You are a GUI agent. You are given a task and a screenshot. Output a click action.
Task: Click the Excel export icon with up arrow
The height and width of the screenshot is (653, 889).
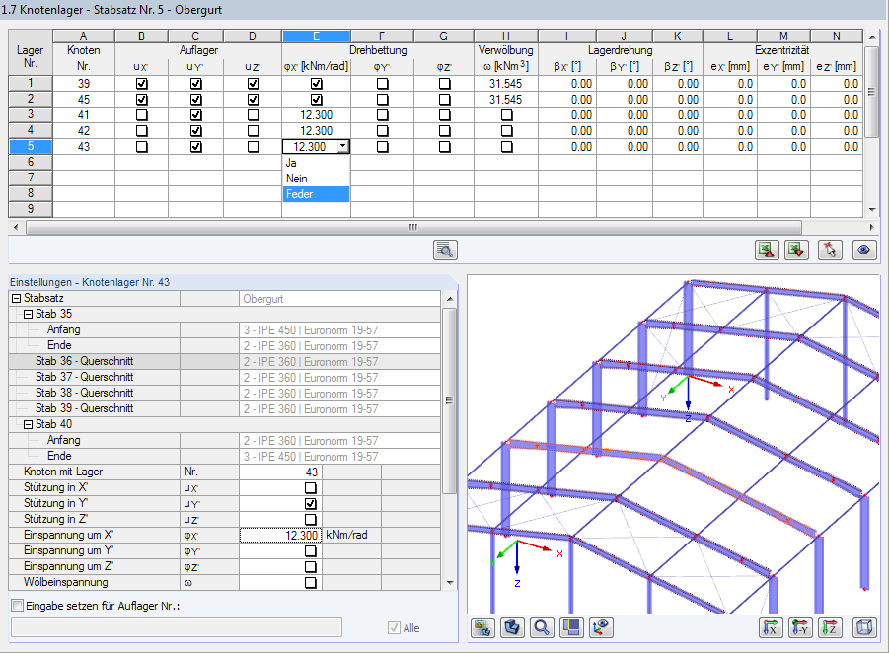coord(767,250)
